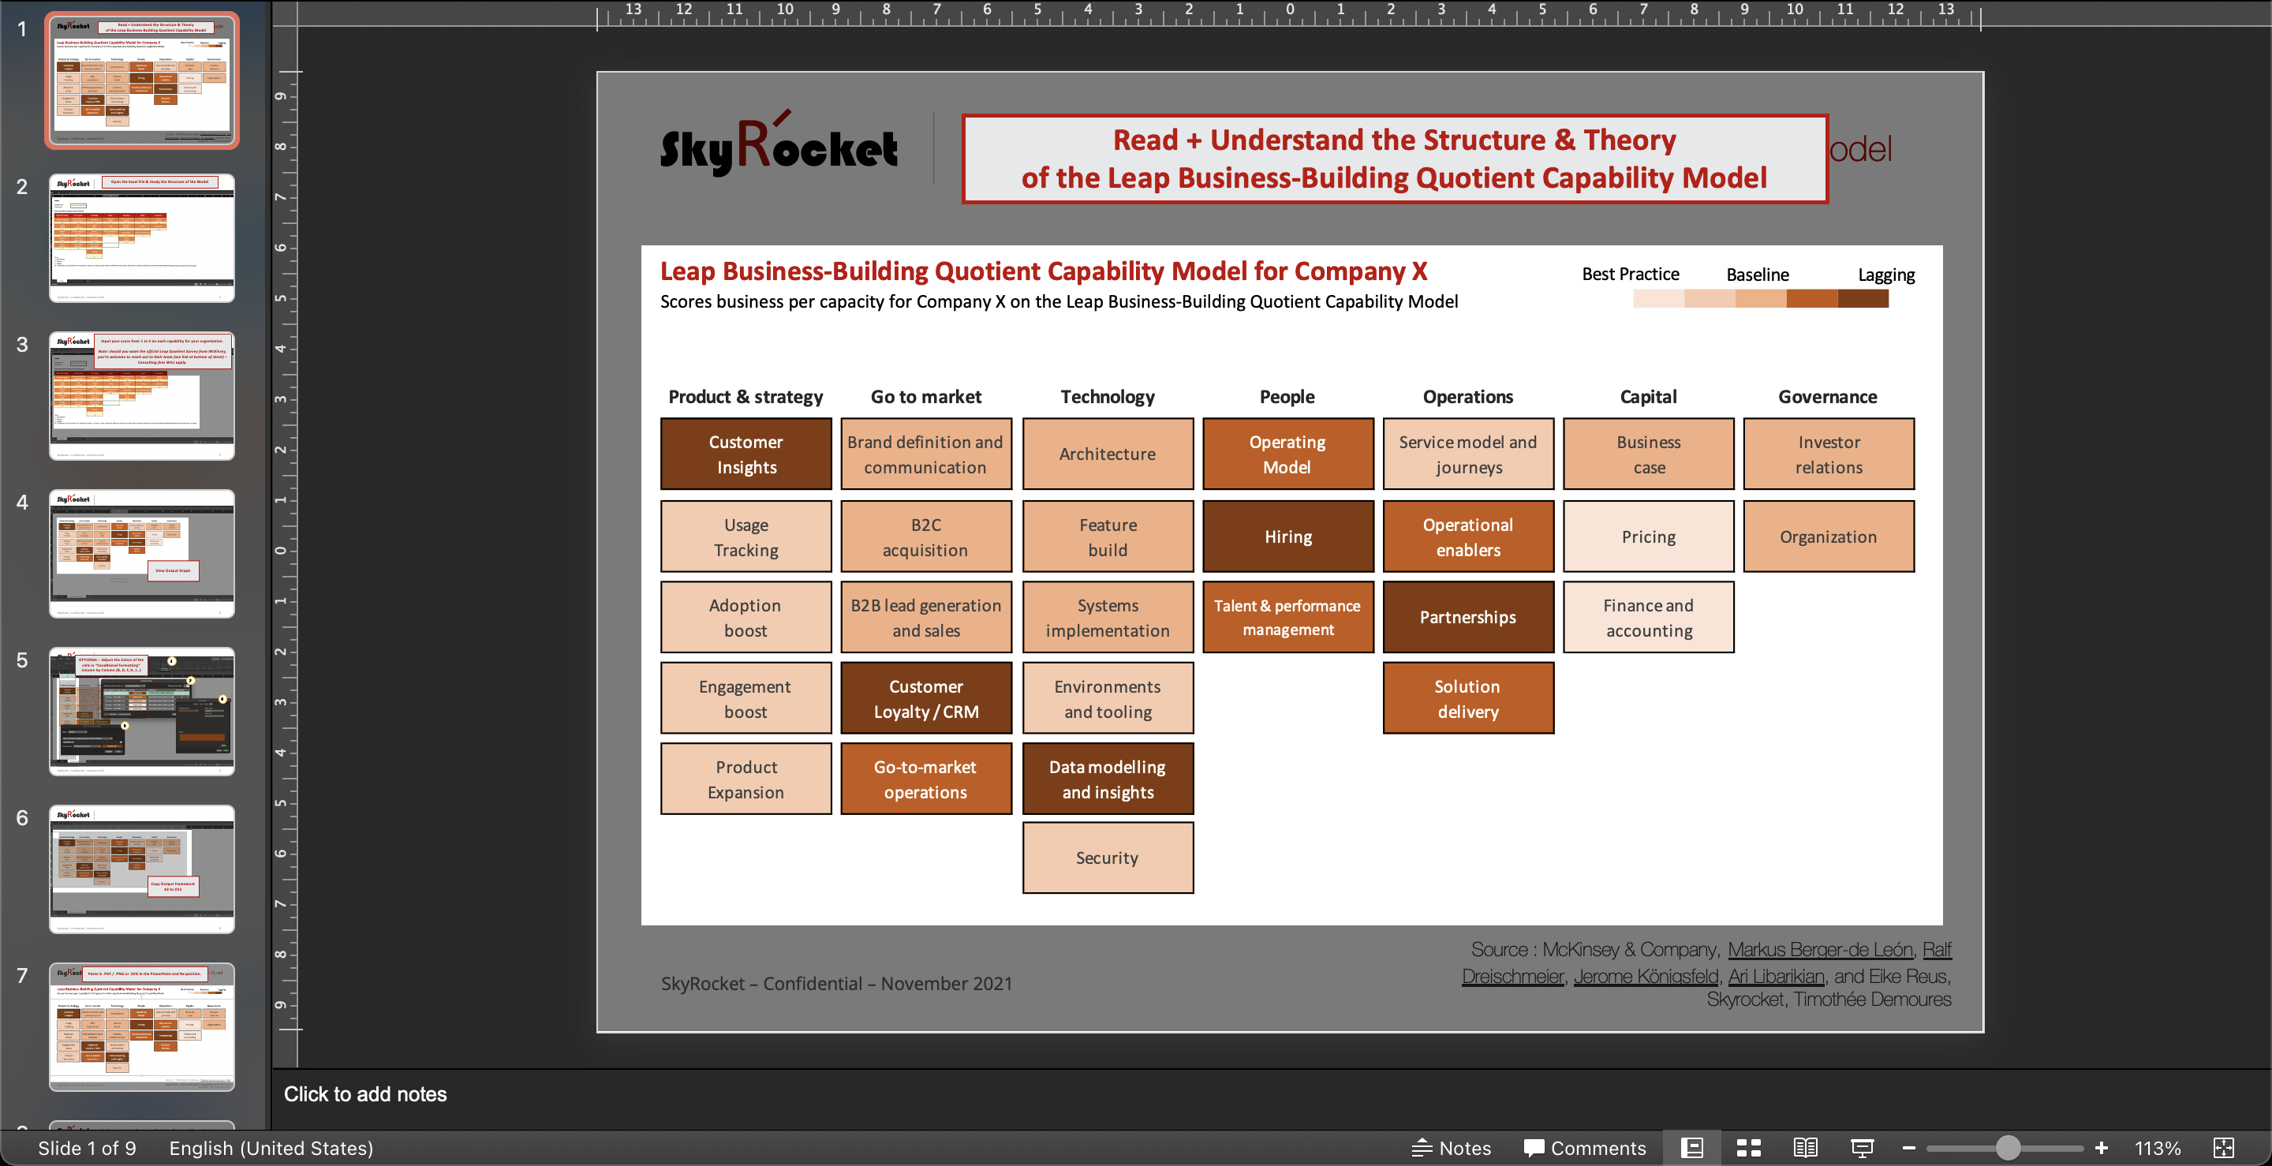Screen dimensions: 2272x1166
Task: Click the 'Feature build' box
Action: [x=1108, y=536]
